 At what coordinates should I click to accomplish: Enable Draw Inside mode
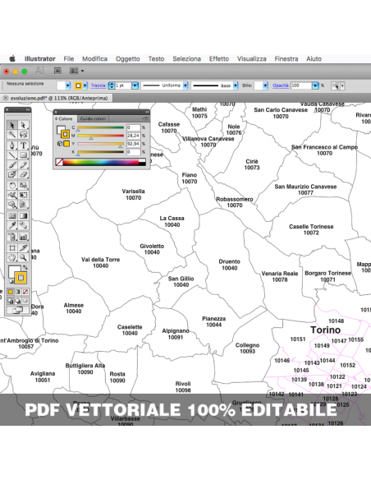[25, 301]
